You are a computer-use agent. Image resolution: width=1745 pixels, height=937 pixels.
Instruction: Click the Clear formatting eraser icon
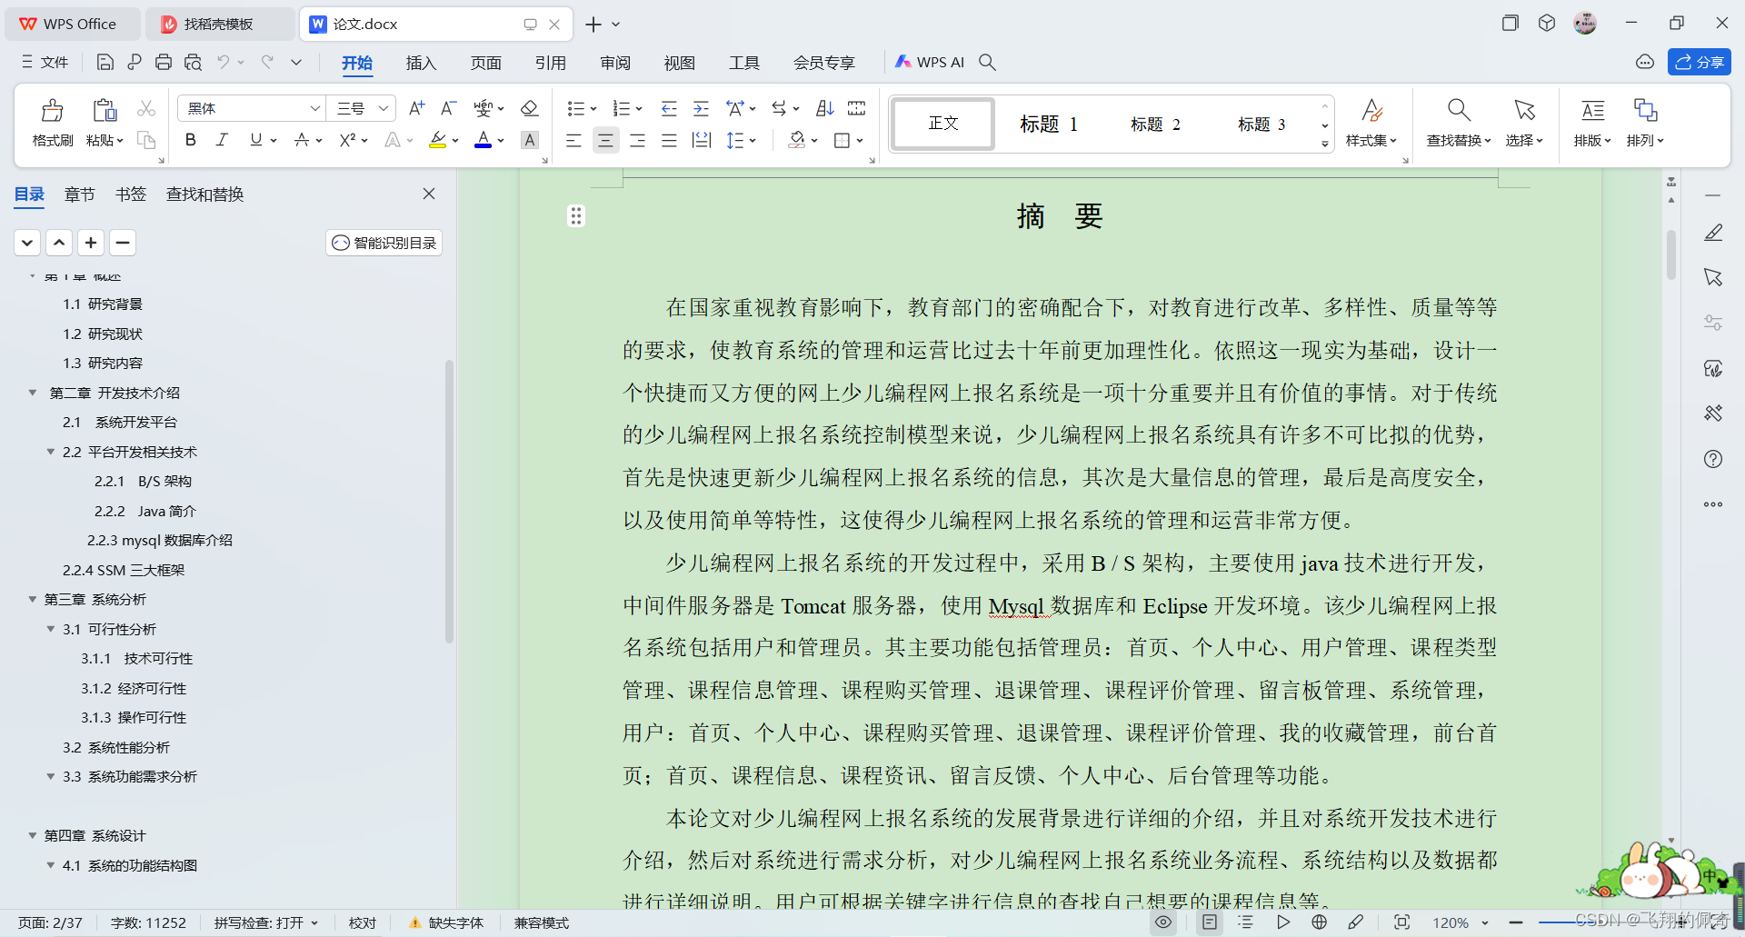click(529, 108)
